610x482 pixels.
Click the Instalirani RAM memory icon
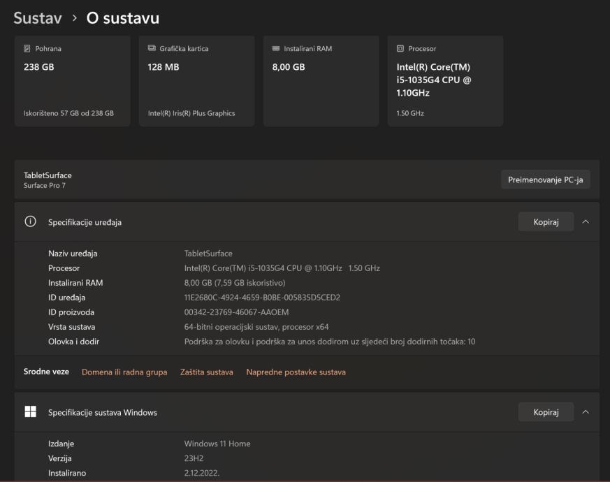click(276, 48)
